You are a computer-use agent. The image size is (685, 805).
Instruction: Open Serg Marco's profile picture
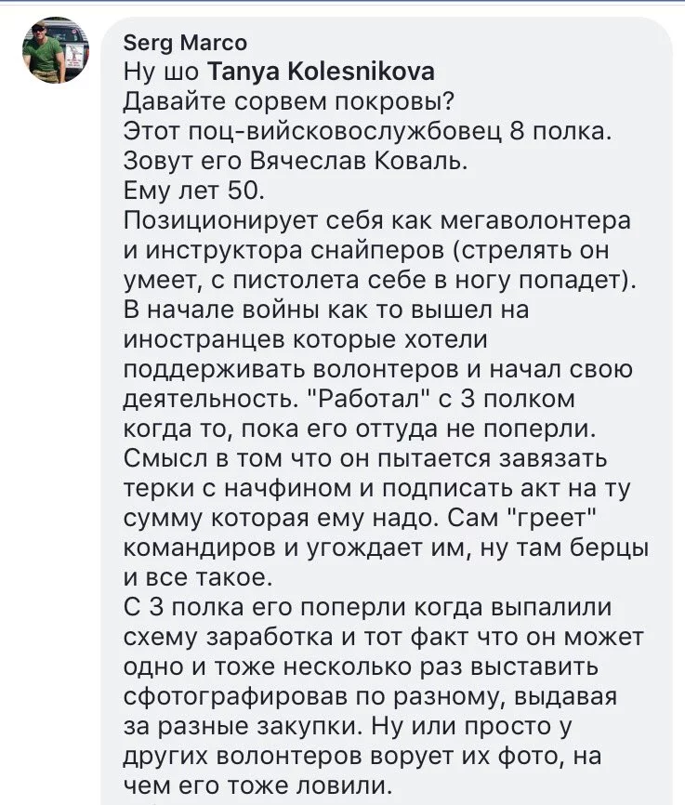tap(56, 50)
